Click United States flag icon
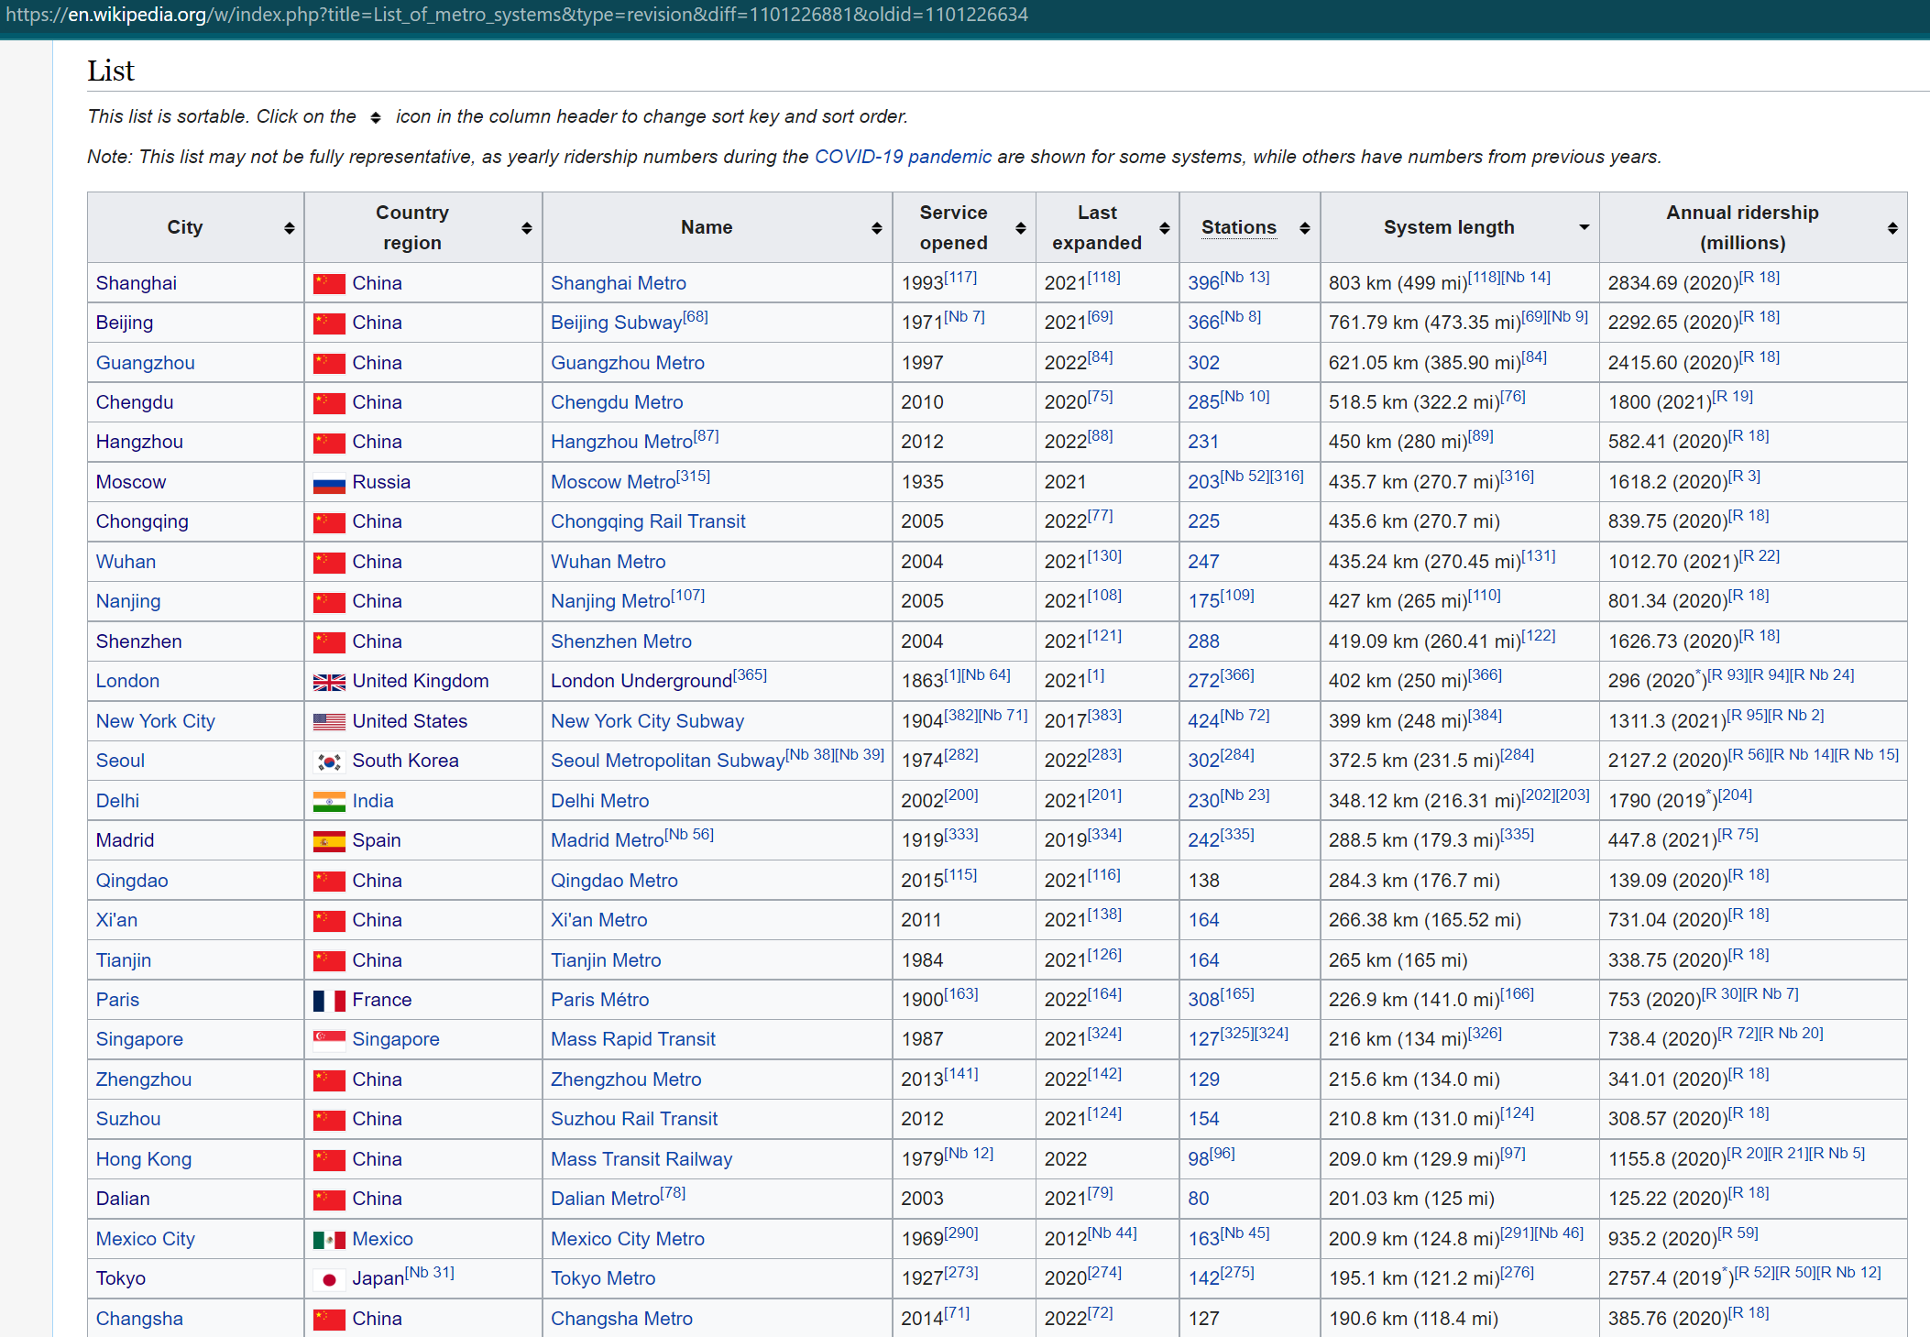 [x=329, y=722]
